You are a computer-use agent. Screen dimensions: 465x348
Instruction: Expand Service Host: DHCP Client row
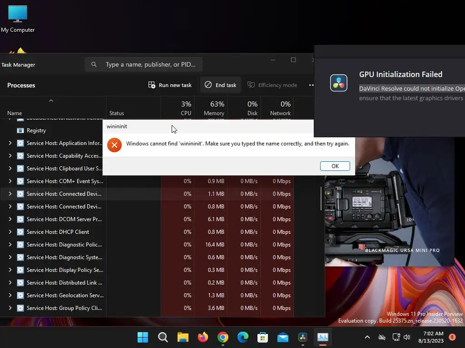[10, 232]
